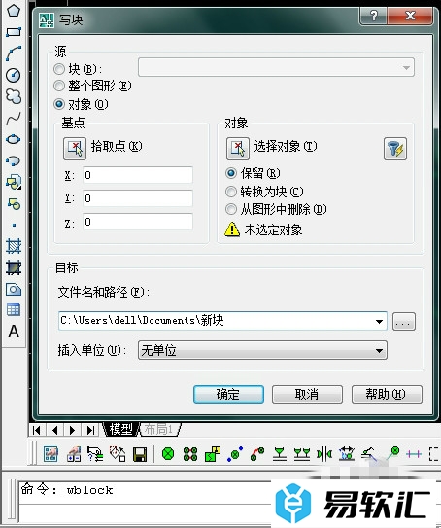Open the Quick Select filter icon
441x528 pixels.
pos(395,149)
